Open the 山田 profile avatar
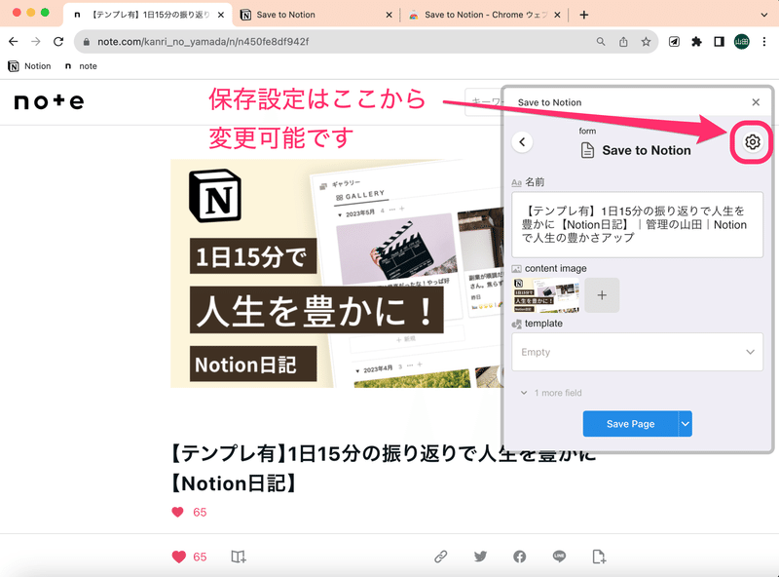The image size is (779, 577). (742, 42)
